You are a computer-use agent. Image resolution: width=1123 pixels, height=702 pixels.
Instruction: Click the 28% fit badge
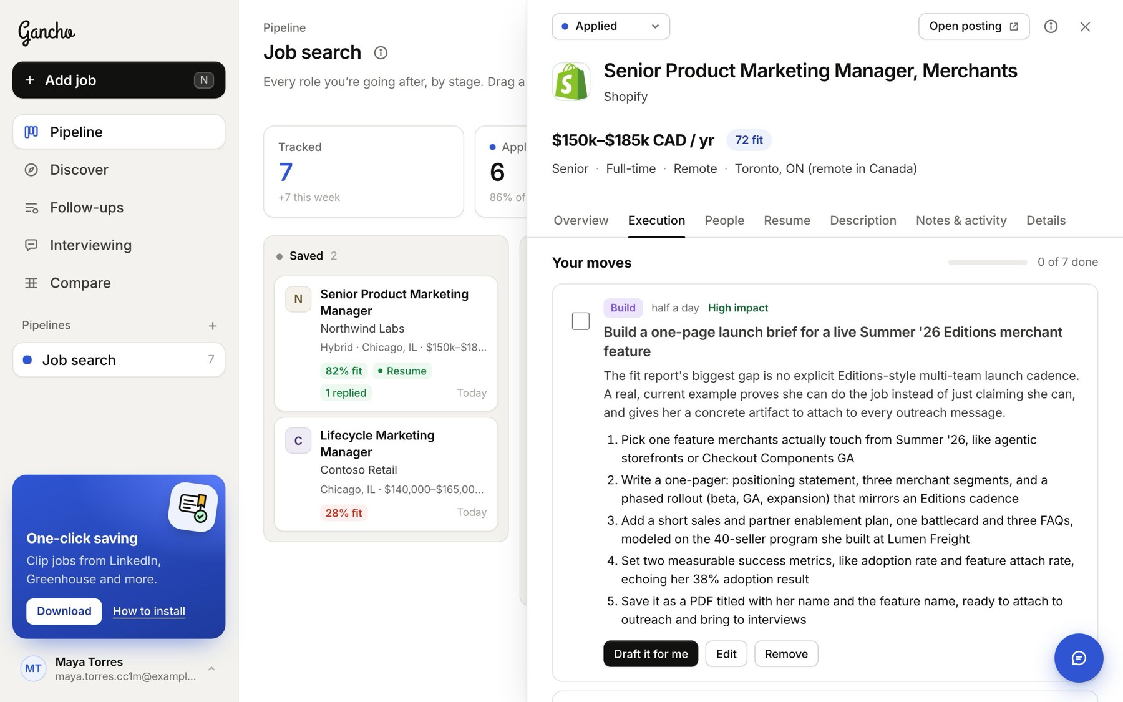tap(344, 513)
